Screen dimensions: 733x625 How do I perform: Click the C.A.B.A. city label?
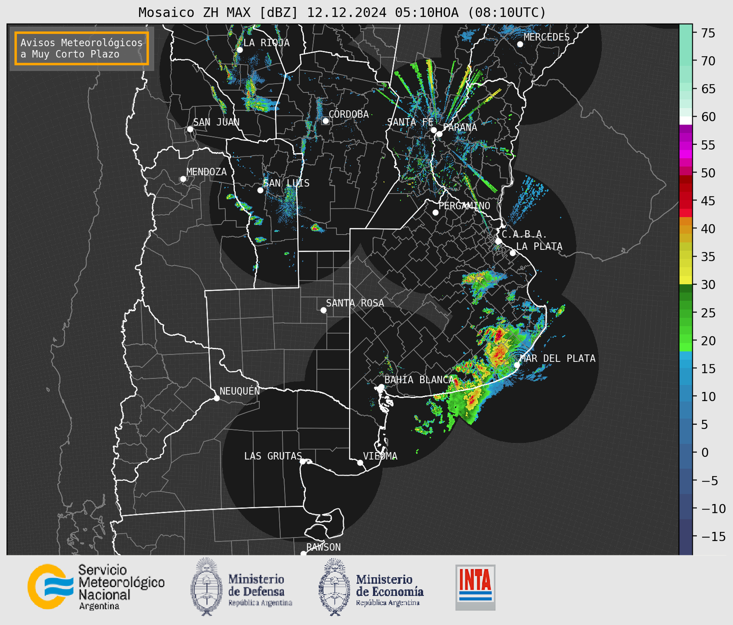click(x=524, y=234)
